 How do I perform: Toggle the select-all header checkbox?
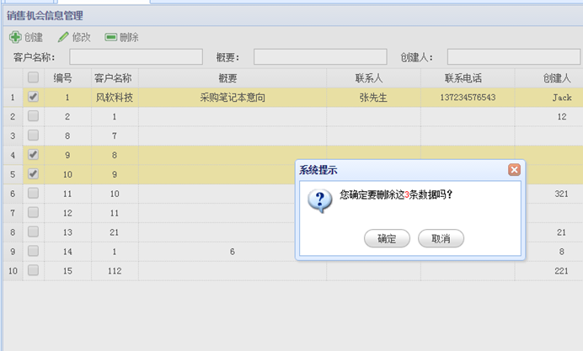click(33, 77)
